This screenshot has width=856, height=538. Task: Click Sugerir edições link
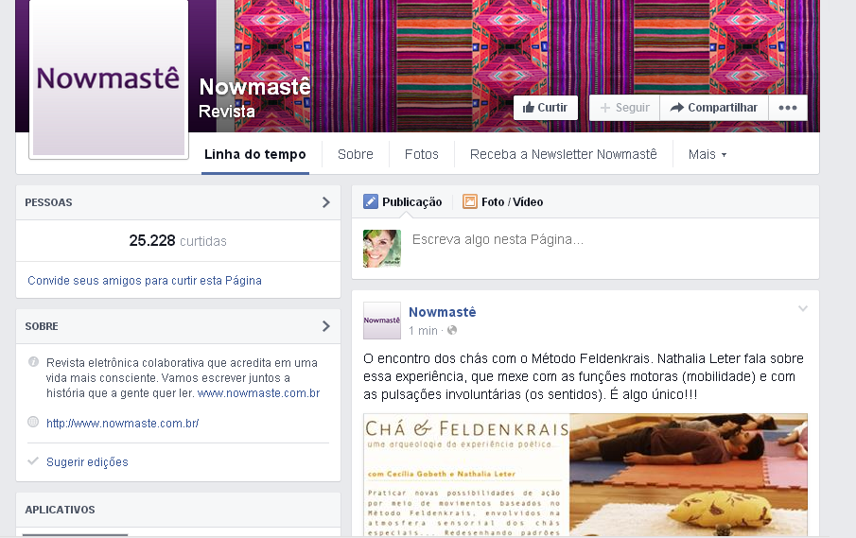click(x=87, y=461)
